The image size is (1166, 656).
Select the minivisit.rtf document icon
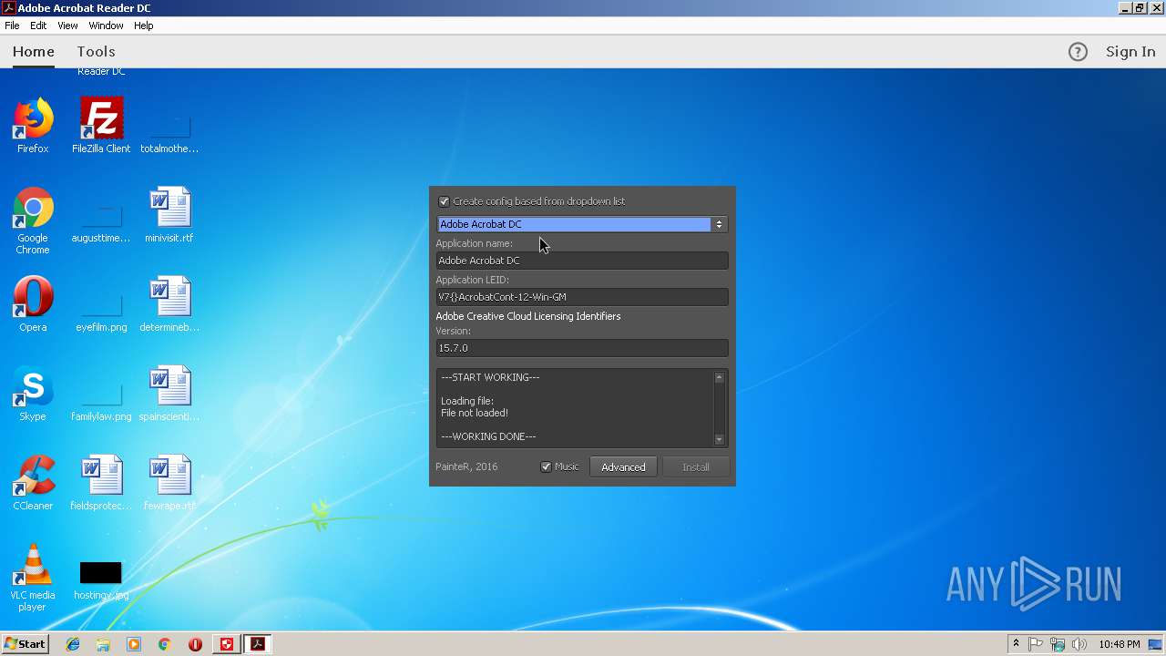[x=169, y=215]
